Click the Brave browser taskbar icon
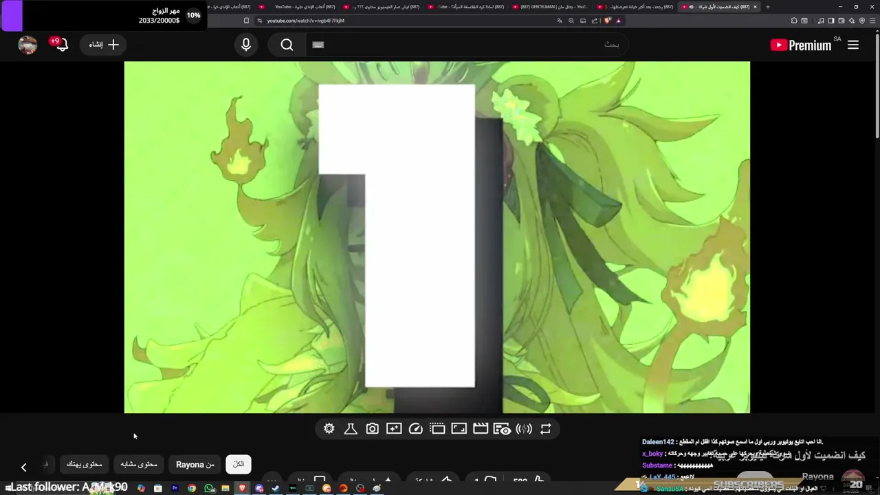Viewport: 880px width, 495px height. (x=242, y=488)
